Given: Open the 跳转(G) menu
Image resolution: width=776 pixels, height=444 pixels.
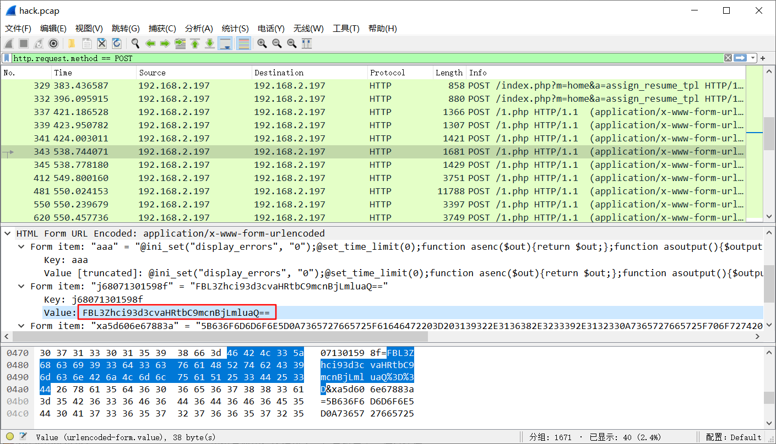Looking at the screenshot, I should 126,29.
